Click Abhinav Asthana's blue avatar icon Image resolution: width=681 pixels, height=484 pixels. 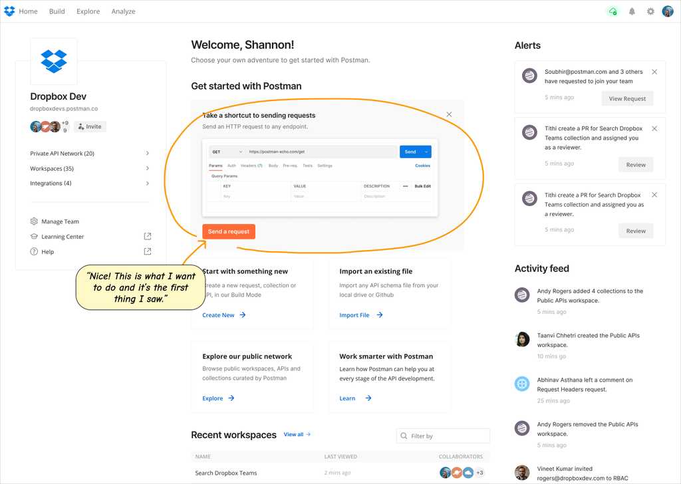522,384
